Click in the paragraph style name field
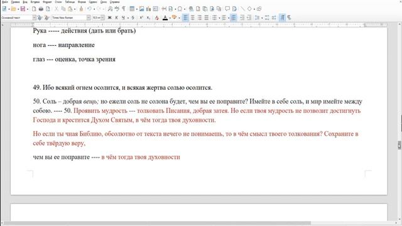 [x=17, y=18]
